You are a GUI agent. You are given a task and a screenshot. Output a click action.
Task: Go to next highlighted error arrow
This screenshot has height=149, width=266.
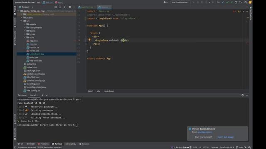point(247,12)
